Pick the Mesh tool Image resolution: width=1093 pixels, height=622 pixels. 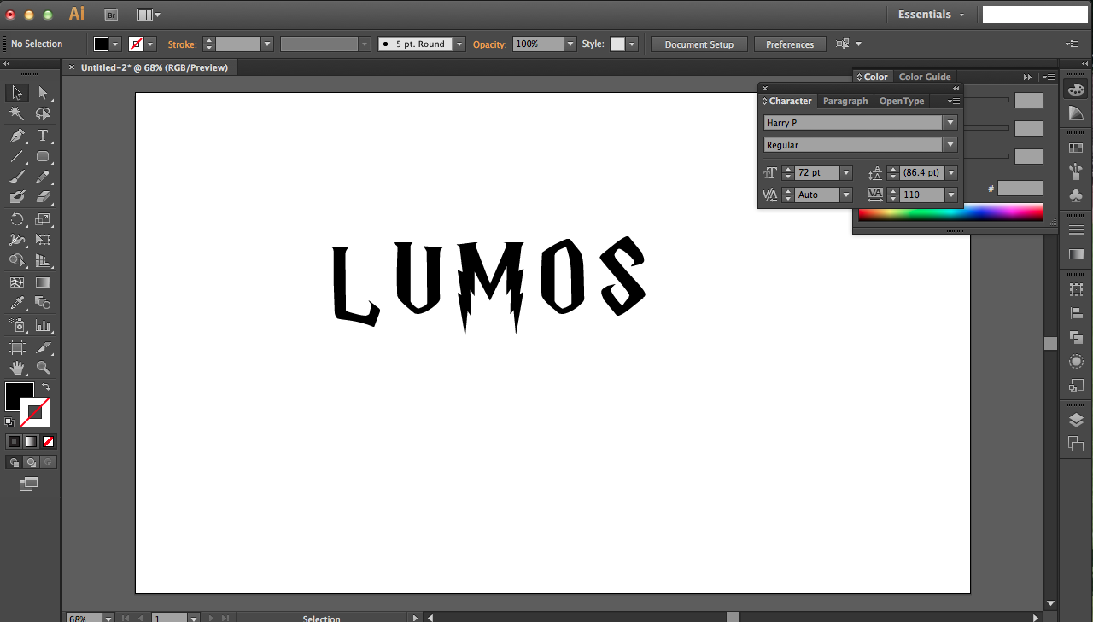tap(17, 282)
